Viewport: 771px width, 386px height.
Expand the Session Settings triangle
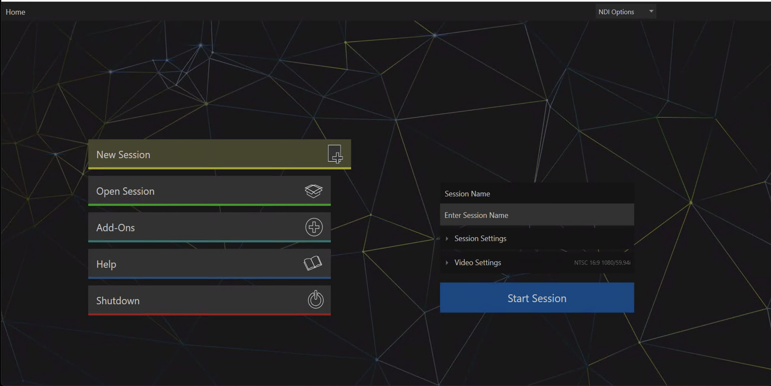(447, 238)
